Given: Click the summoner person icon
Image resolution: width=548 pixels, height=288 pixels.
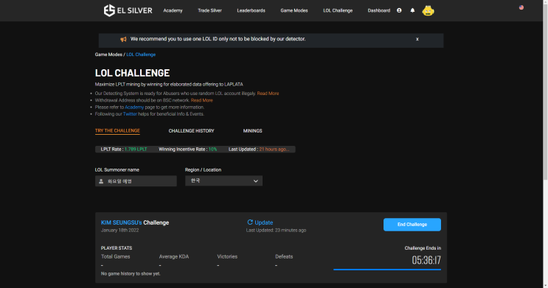Looking at the screenshot, I should (101, 181).
